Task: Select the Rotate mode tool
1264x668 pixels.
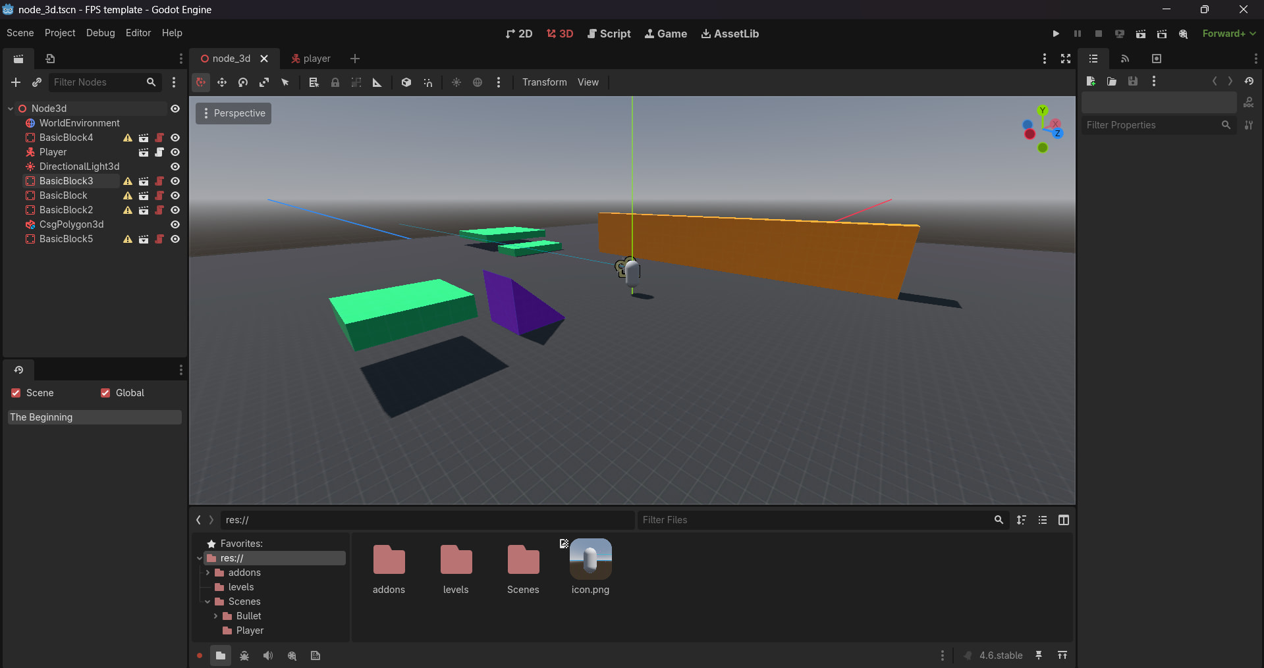Action: click(x=243, y=82)
